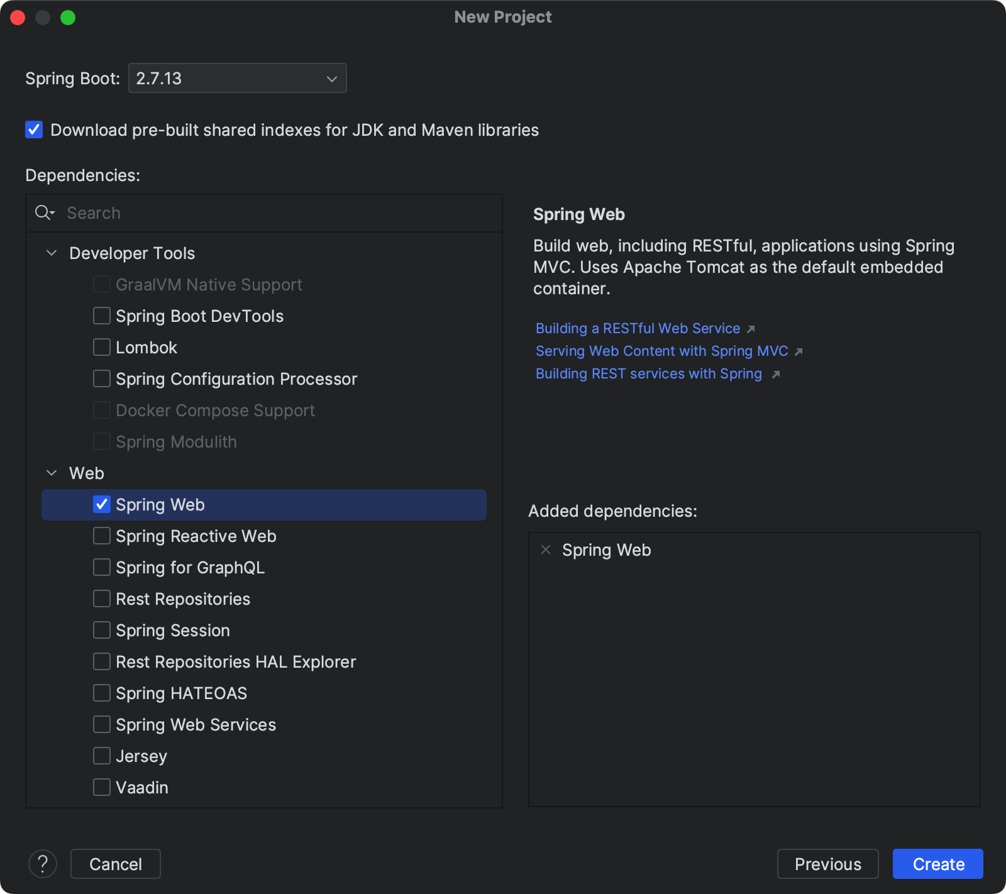This screenshot has height=894, width=1006.
Task: Go back with the Previous button
Action: (828, 864)
